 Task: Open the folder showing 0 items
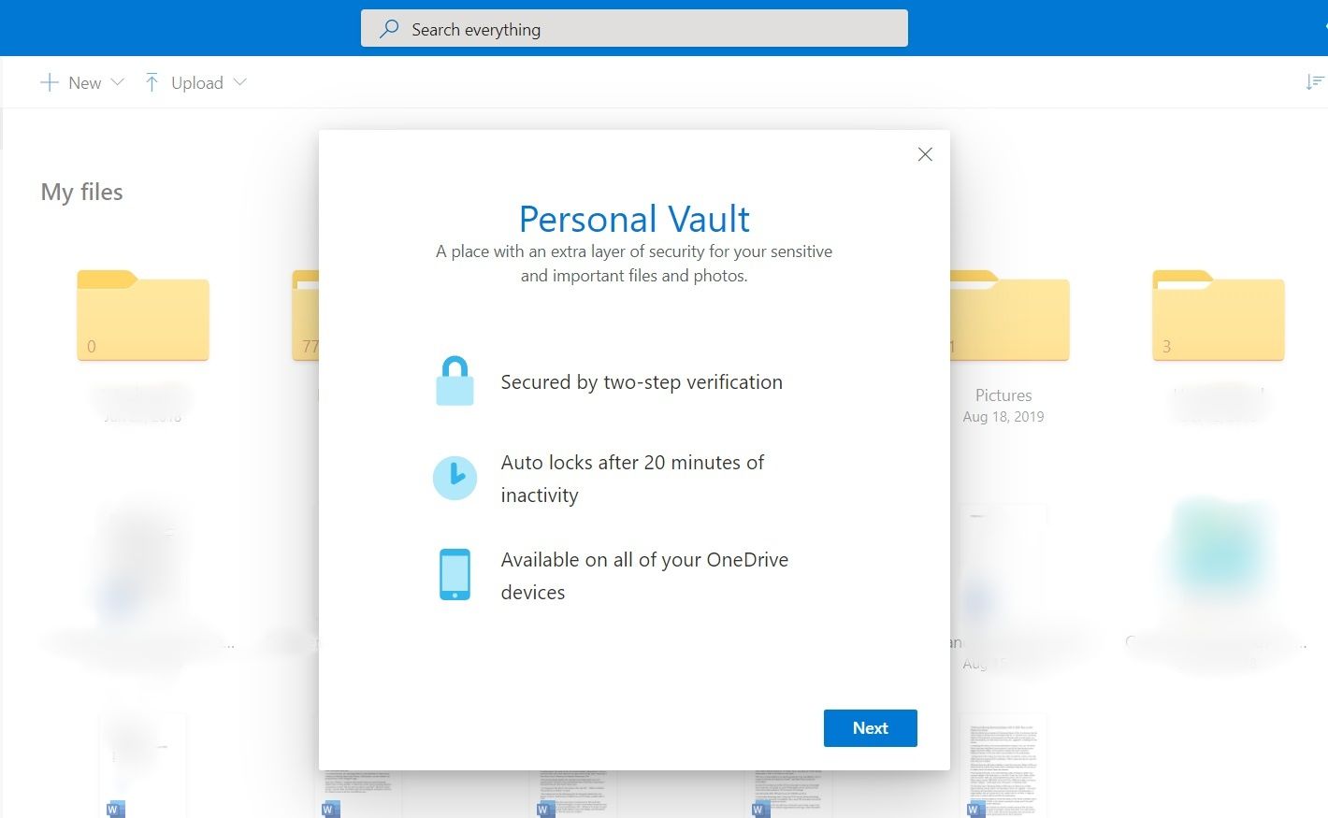coord(143,316)
